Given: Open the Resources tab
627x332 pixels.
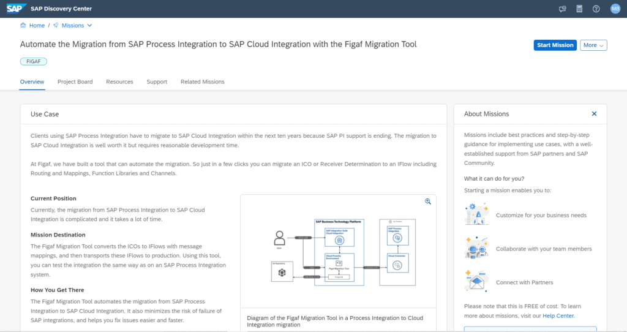Looking at the screenshot, I should pyautogui.click(x=119, y=81).
